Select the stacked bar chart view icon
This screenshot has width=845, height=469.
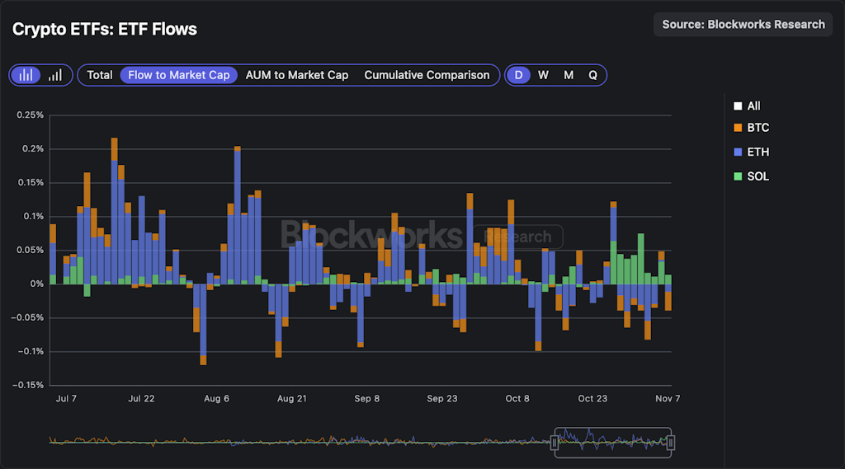(x=26, y=75)
